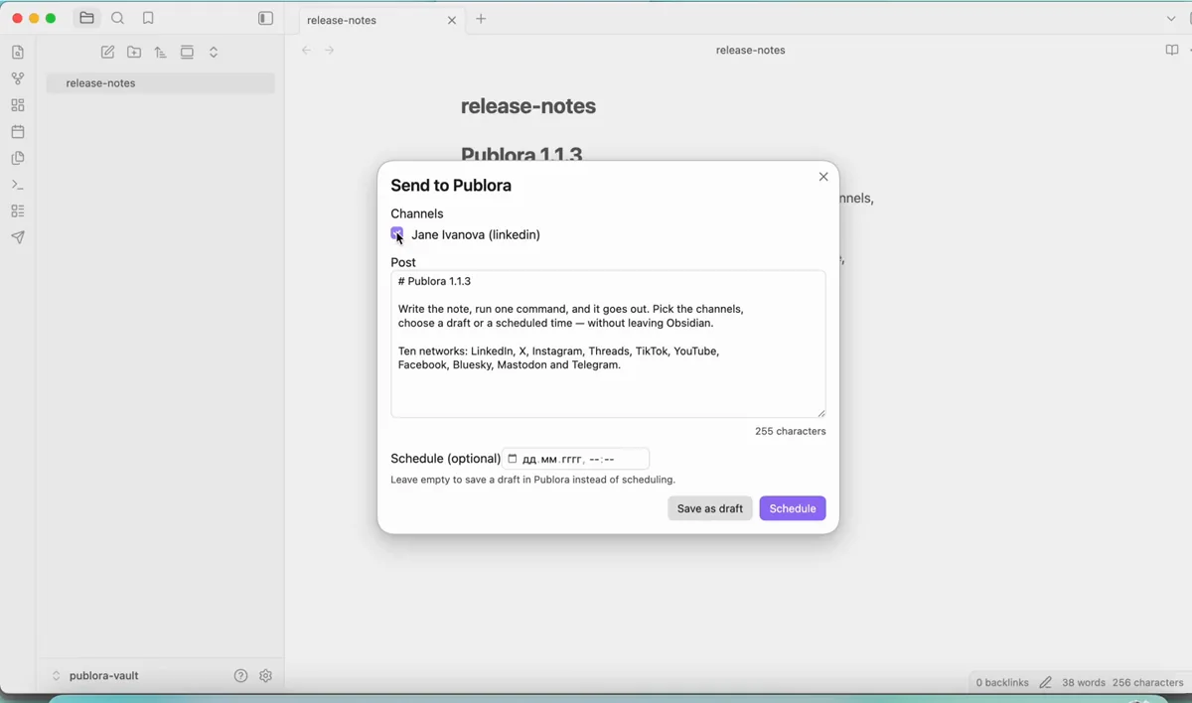Expand or collapse all folders icon
This screenshot has height=703, width=1192.
point(214,52)
